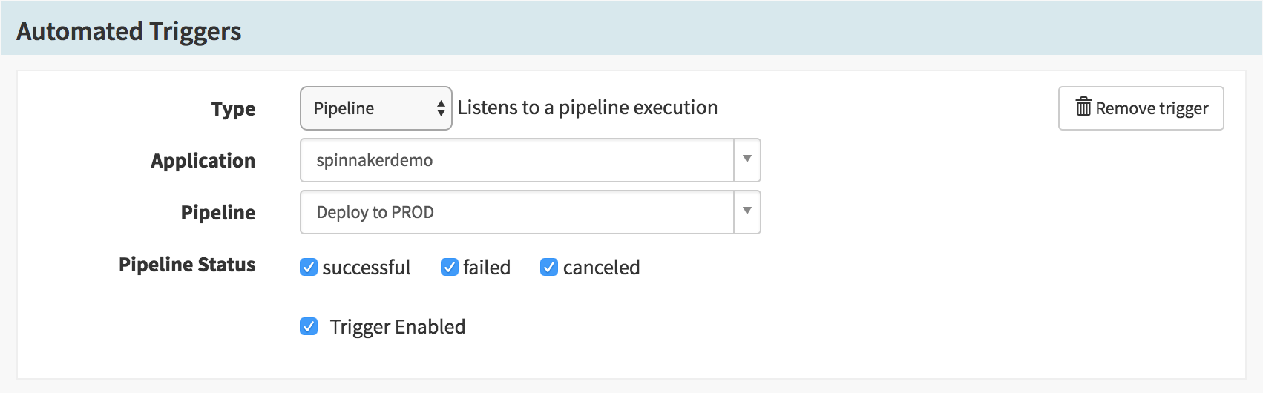Uncheck the failed status checkbox
Screen dimensions: 1263x393
pos(450,267)
